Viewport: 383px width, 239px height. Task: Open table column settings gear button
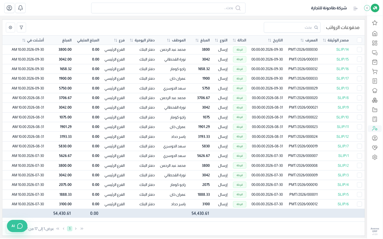(10, 27)
